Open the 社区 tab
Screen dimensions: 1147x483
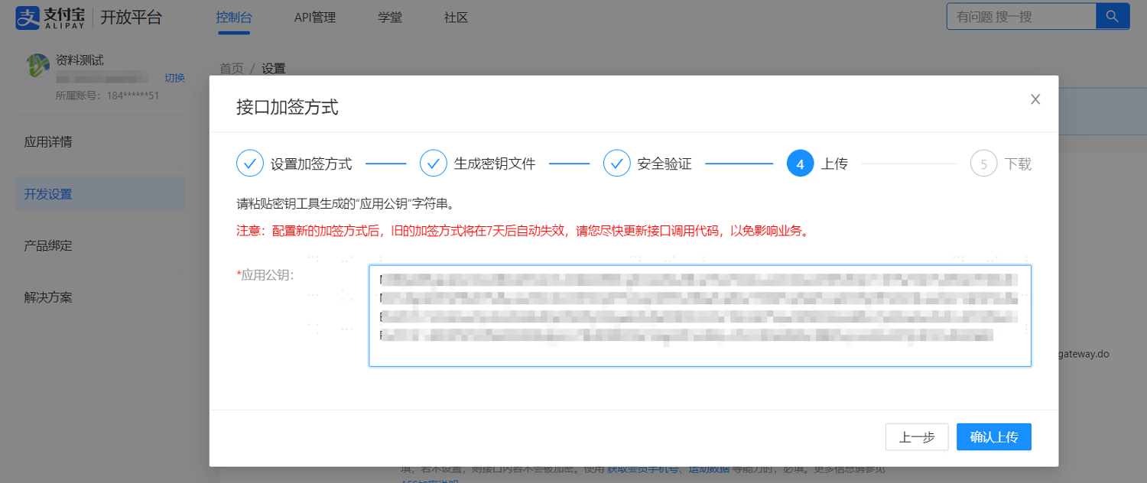click(456, 18)
